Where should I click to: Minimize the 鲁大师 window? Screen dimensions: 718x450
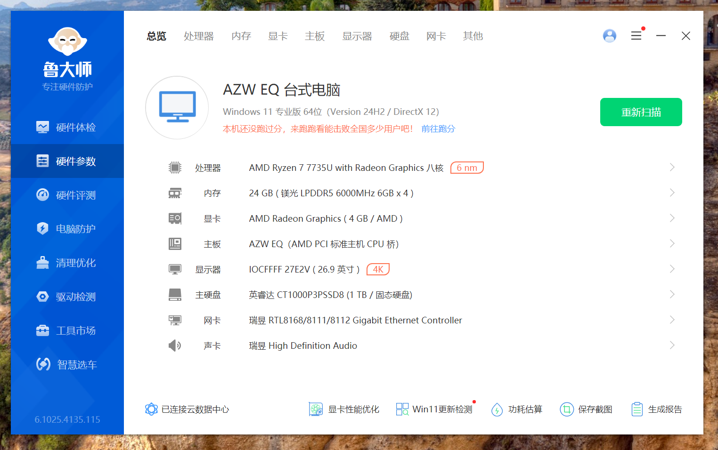(x=661, y=36)
